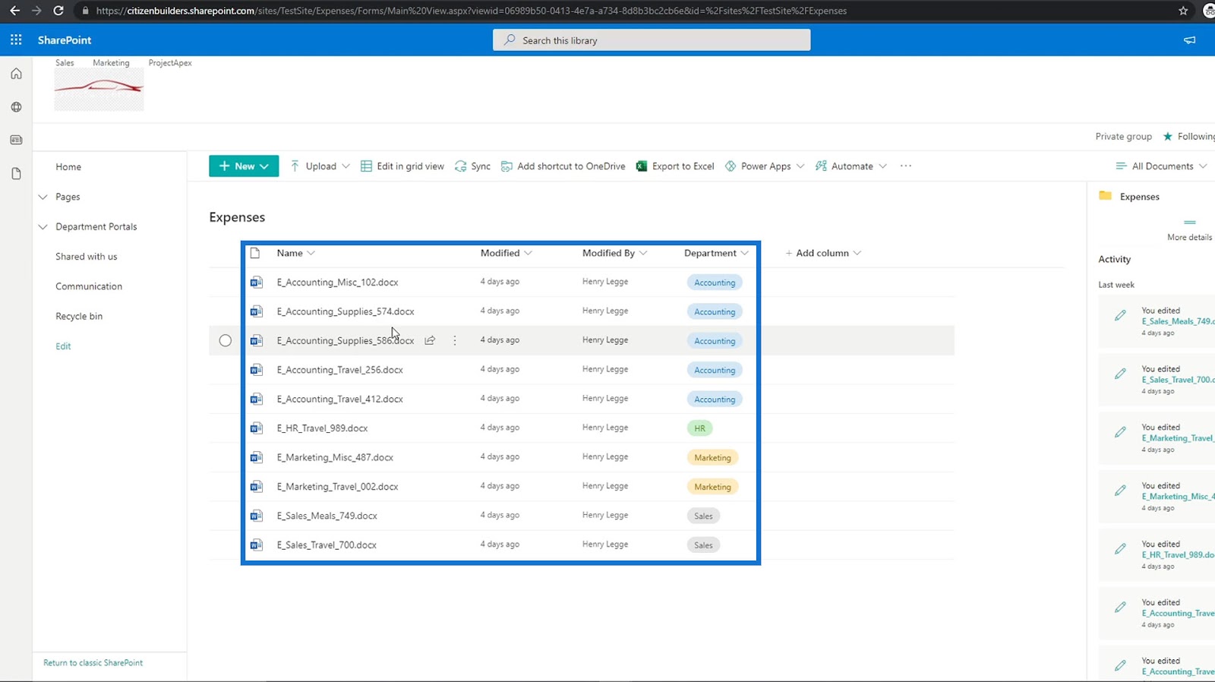This screenshot has height=682, width=1215.
Task: Click the select-all file type column header icon
Action: point(255,253)
